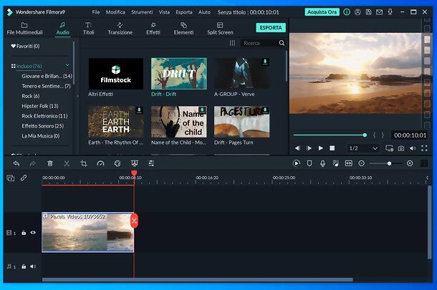The width and height of the screenshot is (437, 290).
Task: Click the redo arrow in timeline toolbar
Action: pyautogui.click(x=33, y=163)
